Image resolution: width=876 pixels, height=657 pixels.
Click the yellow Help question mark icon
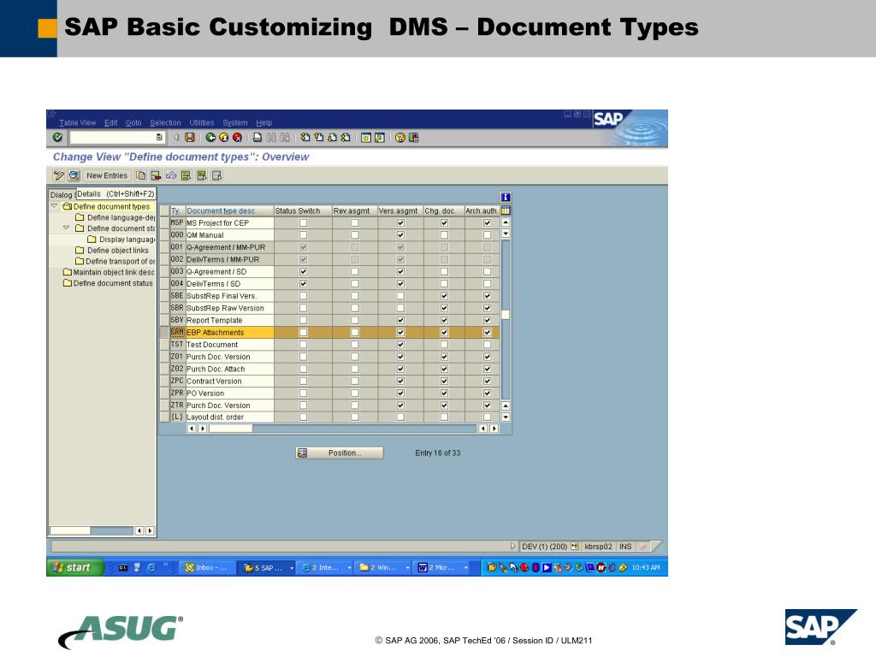[400, 138]
